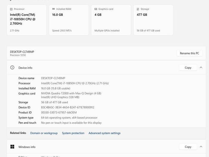Open System protection link
The height and width of the screenshot is (157, 209).
(73, 133)
